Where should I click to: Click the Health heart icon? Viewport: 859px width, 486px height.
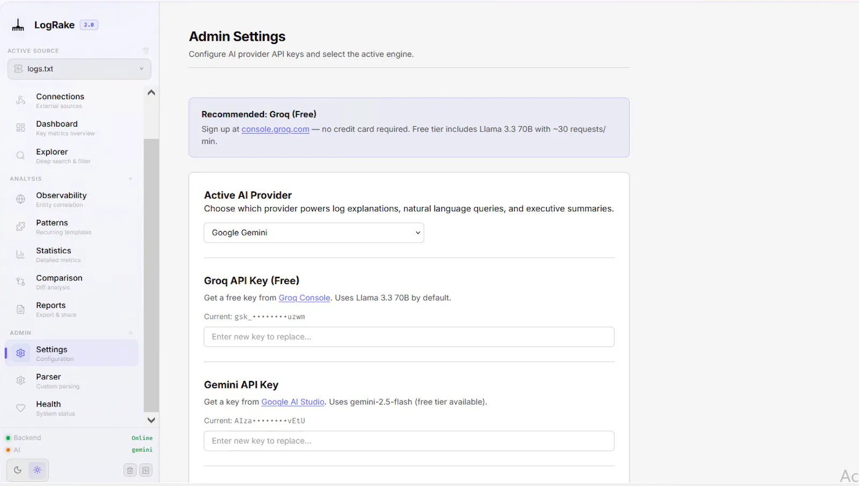tap(20, 408)
